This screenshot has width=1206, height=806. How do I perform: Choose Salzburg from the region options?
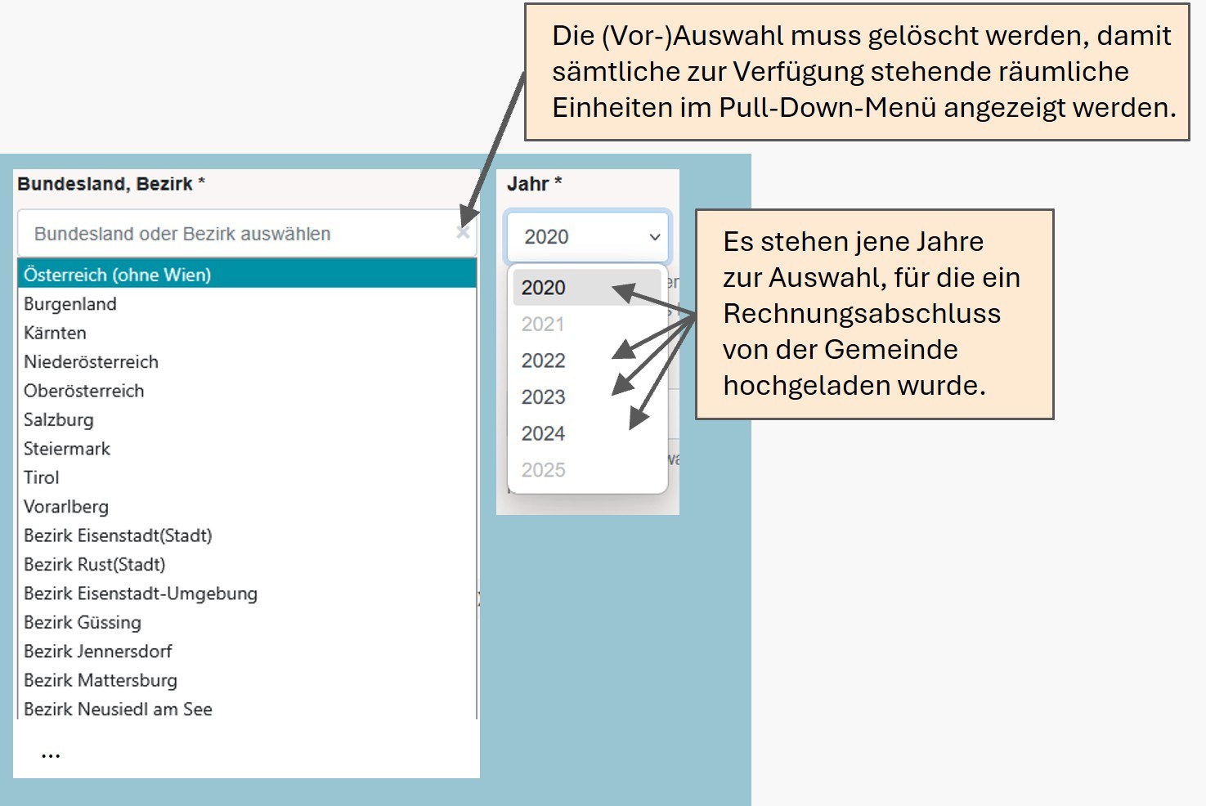(x=59, y=420)
